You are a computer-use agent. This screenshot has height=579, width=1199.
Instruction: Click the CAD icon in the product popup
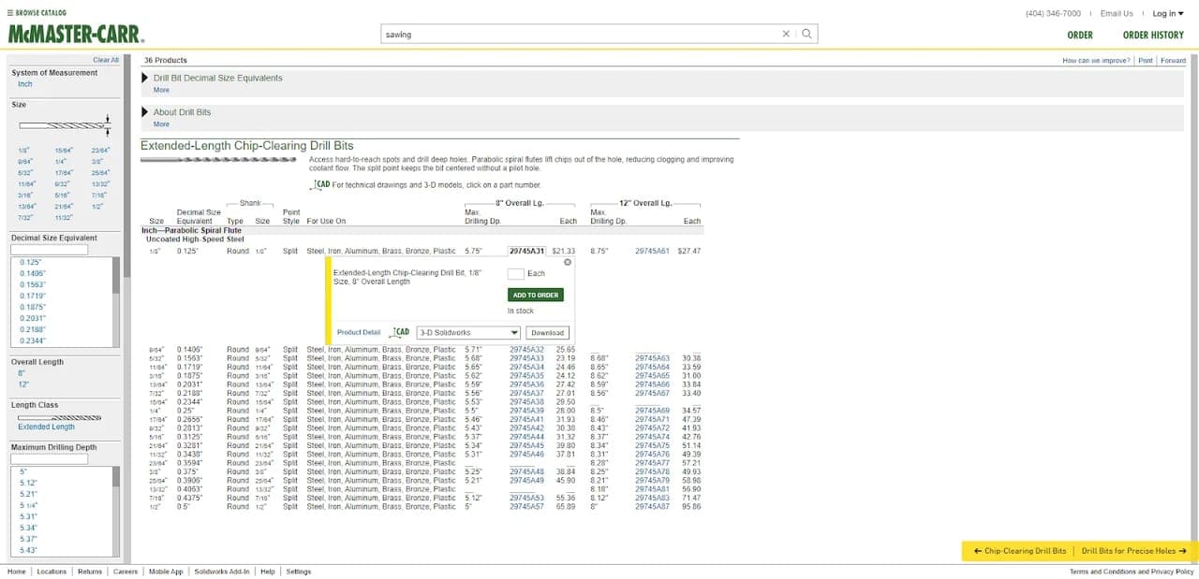pyautogui.click(x=401, y=332)
